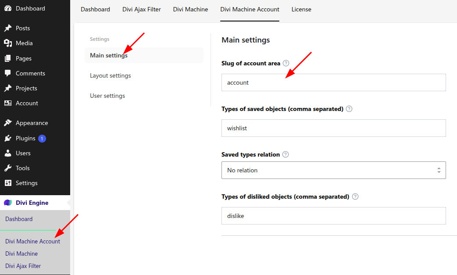Switch to the Divi Machine tab
This screenshot has width=457, height=275.
point(190,9)
